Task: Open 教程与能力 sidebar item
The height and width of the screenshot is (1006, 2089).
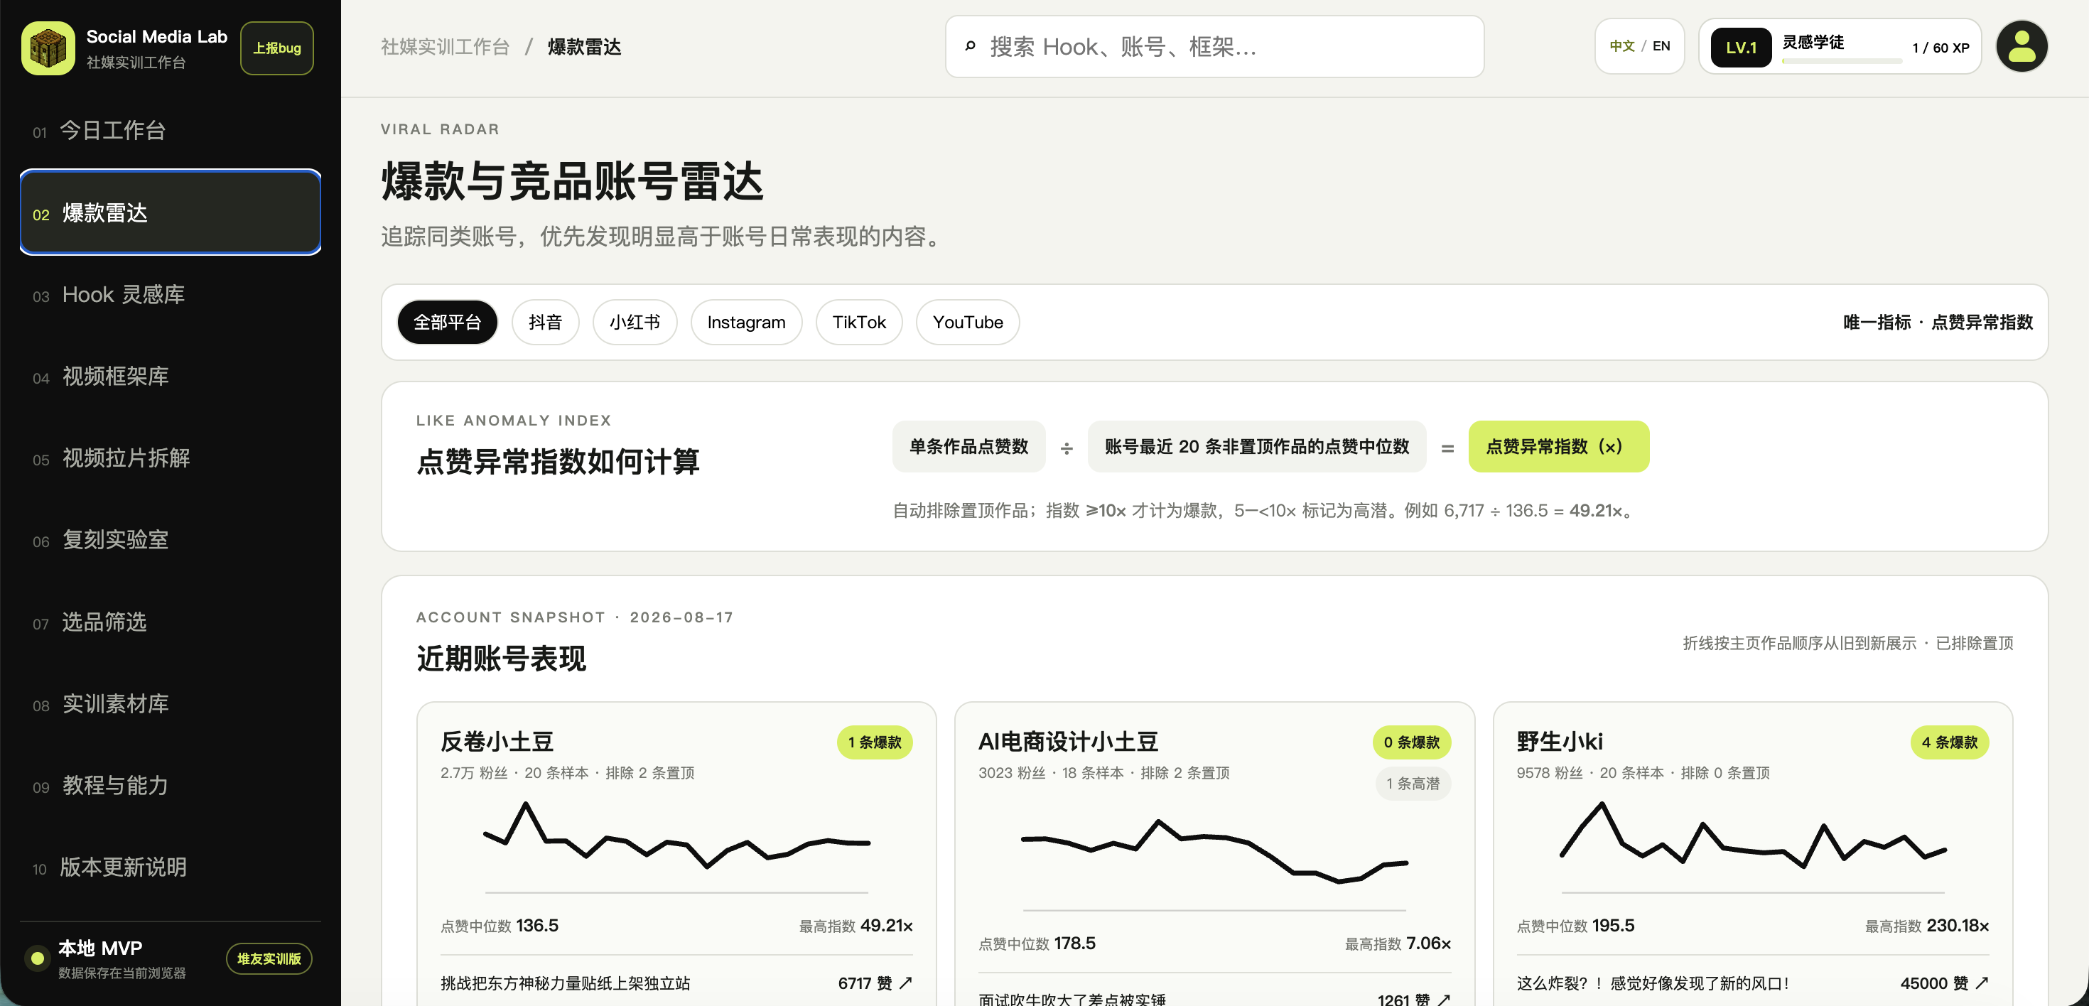Action: pyautogui.click(x=171, y=786)
